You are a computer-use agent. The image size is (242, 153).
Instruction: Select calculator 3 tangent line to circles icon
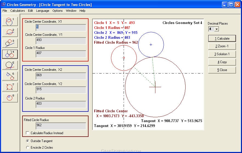coord(10,43)
